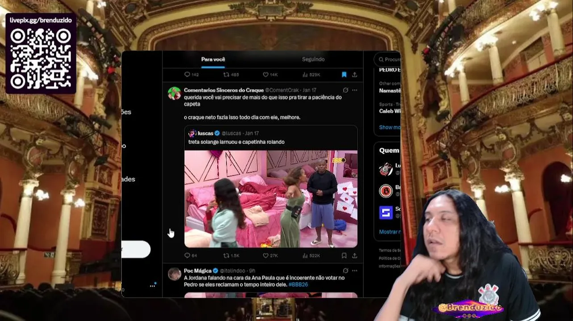
Task: Open more options on Poc Mágica post
Action: 354,271
